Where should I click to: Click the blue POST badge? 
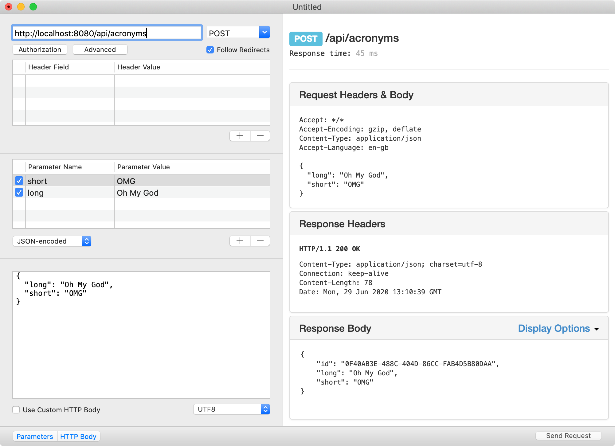tap(306, 39)
